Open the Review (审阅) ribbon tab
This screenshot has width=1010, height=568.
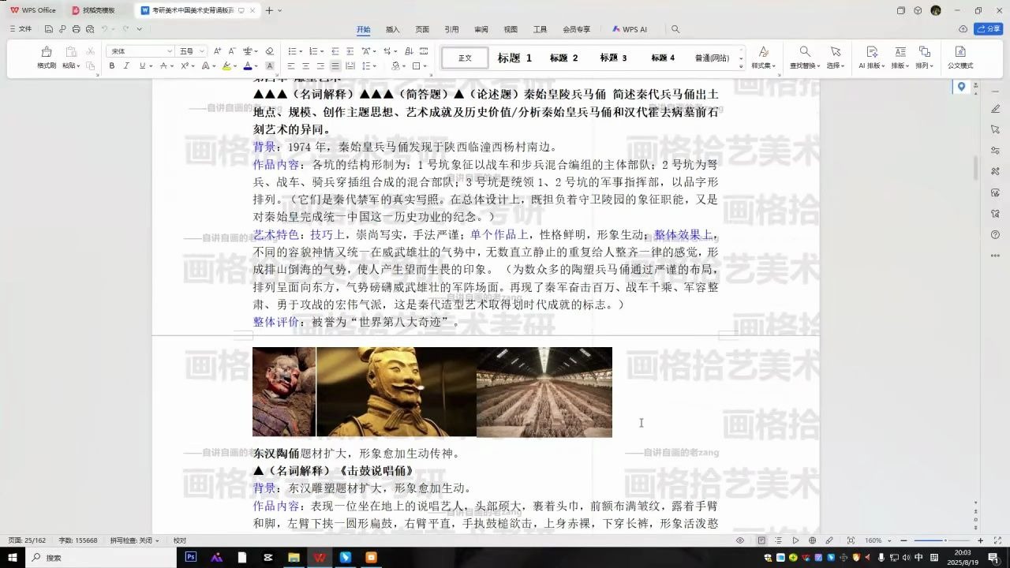coord(481,29)
